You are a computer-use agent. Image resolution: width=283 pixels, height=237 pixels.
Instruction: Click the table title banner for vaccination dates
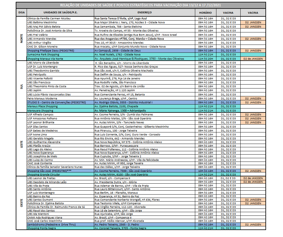click(141, 5)
